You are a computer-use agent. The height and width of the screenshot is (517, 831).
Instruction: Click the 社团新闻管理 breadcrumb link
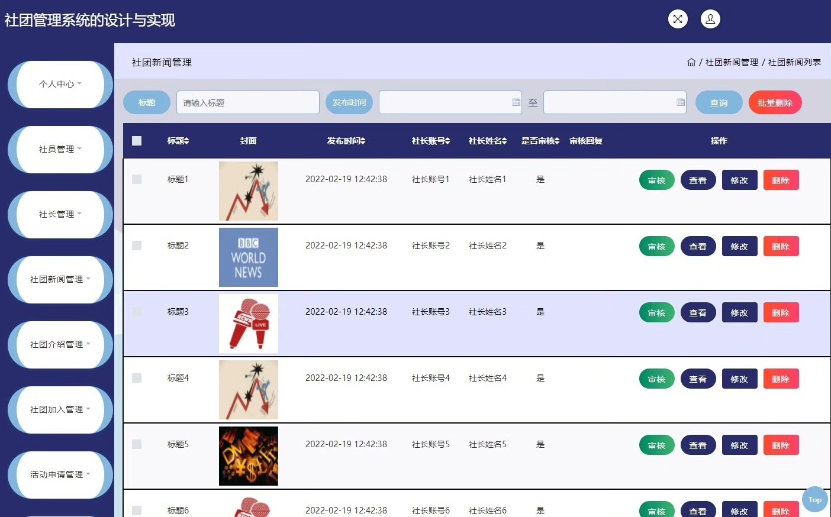point(732,62)
